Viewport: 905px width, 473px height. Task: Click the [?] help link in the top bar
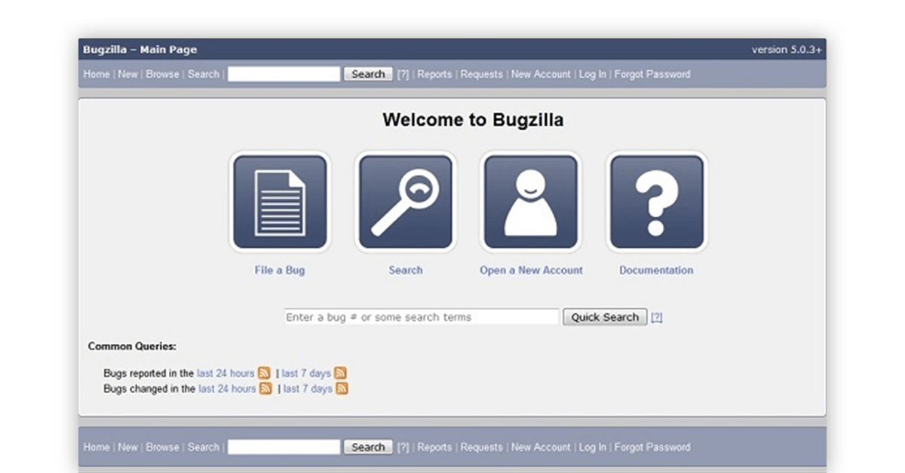tap(403, 74)
